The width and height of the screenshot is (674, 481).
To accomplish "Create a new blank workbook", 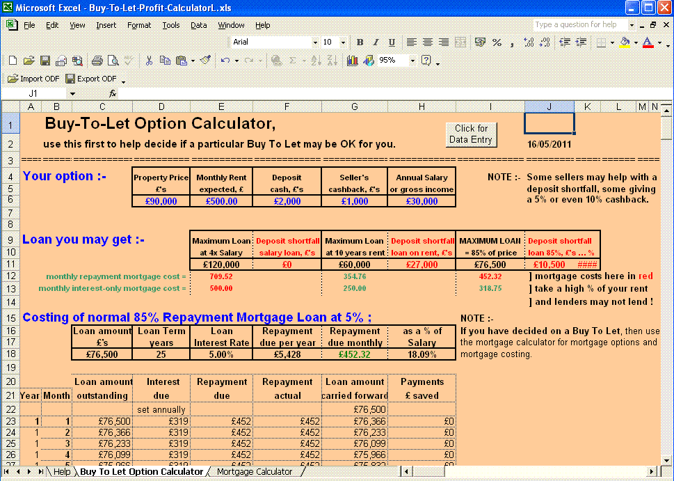I will pyautogui.click(x=13, y=61).
